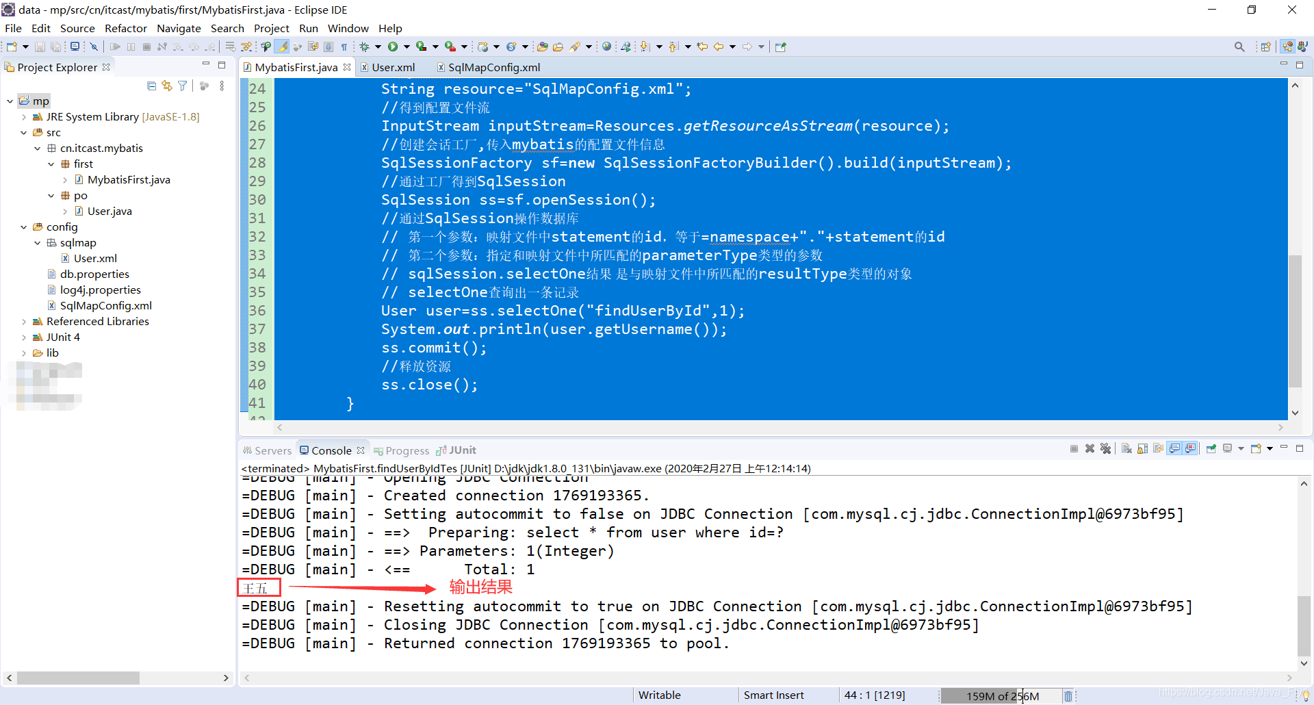The width and height of the screenshot is (1314, 705).
Task: Collapse the mp project node
Action: click(x=10, y=101)
